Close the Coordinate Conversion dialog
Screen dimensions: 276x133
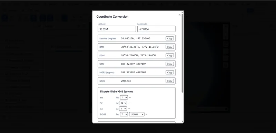[179, 15]
